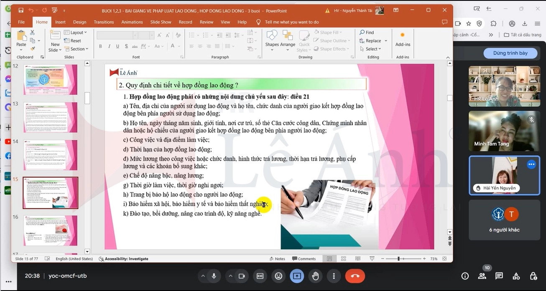This screenshot has width=546, height=291.
Task: Open the emoji reactions button
Action: pyautogui.click(x=278, y=276)
